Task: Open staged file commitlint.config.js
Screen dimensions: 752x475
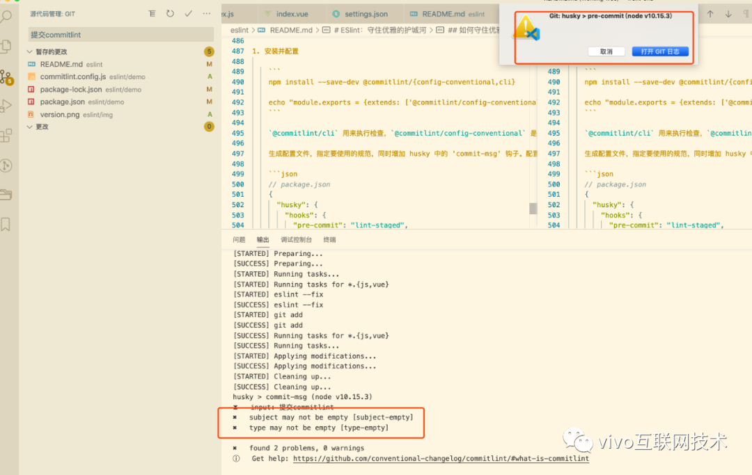Action: 120,77
